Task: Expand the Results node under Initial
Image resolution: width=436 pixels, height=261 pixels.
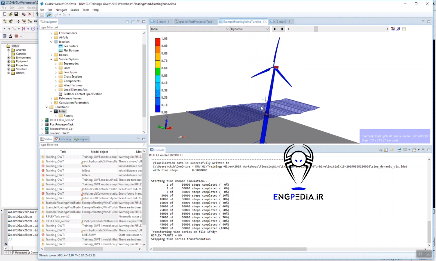Action: pyautogui.click(x=56, y=116)
